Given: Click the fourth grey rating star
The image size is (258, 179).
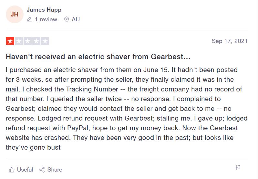Looking at the screenshot, I should 36,41.
